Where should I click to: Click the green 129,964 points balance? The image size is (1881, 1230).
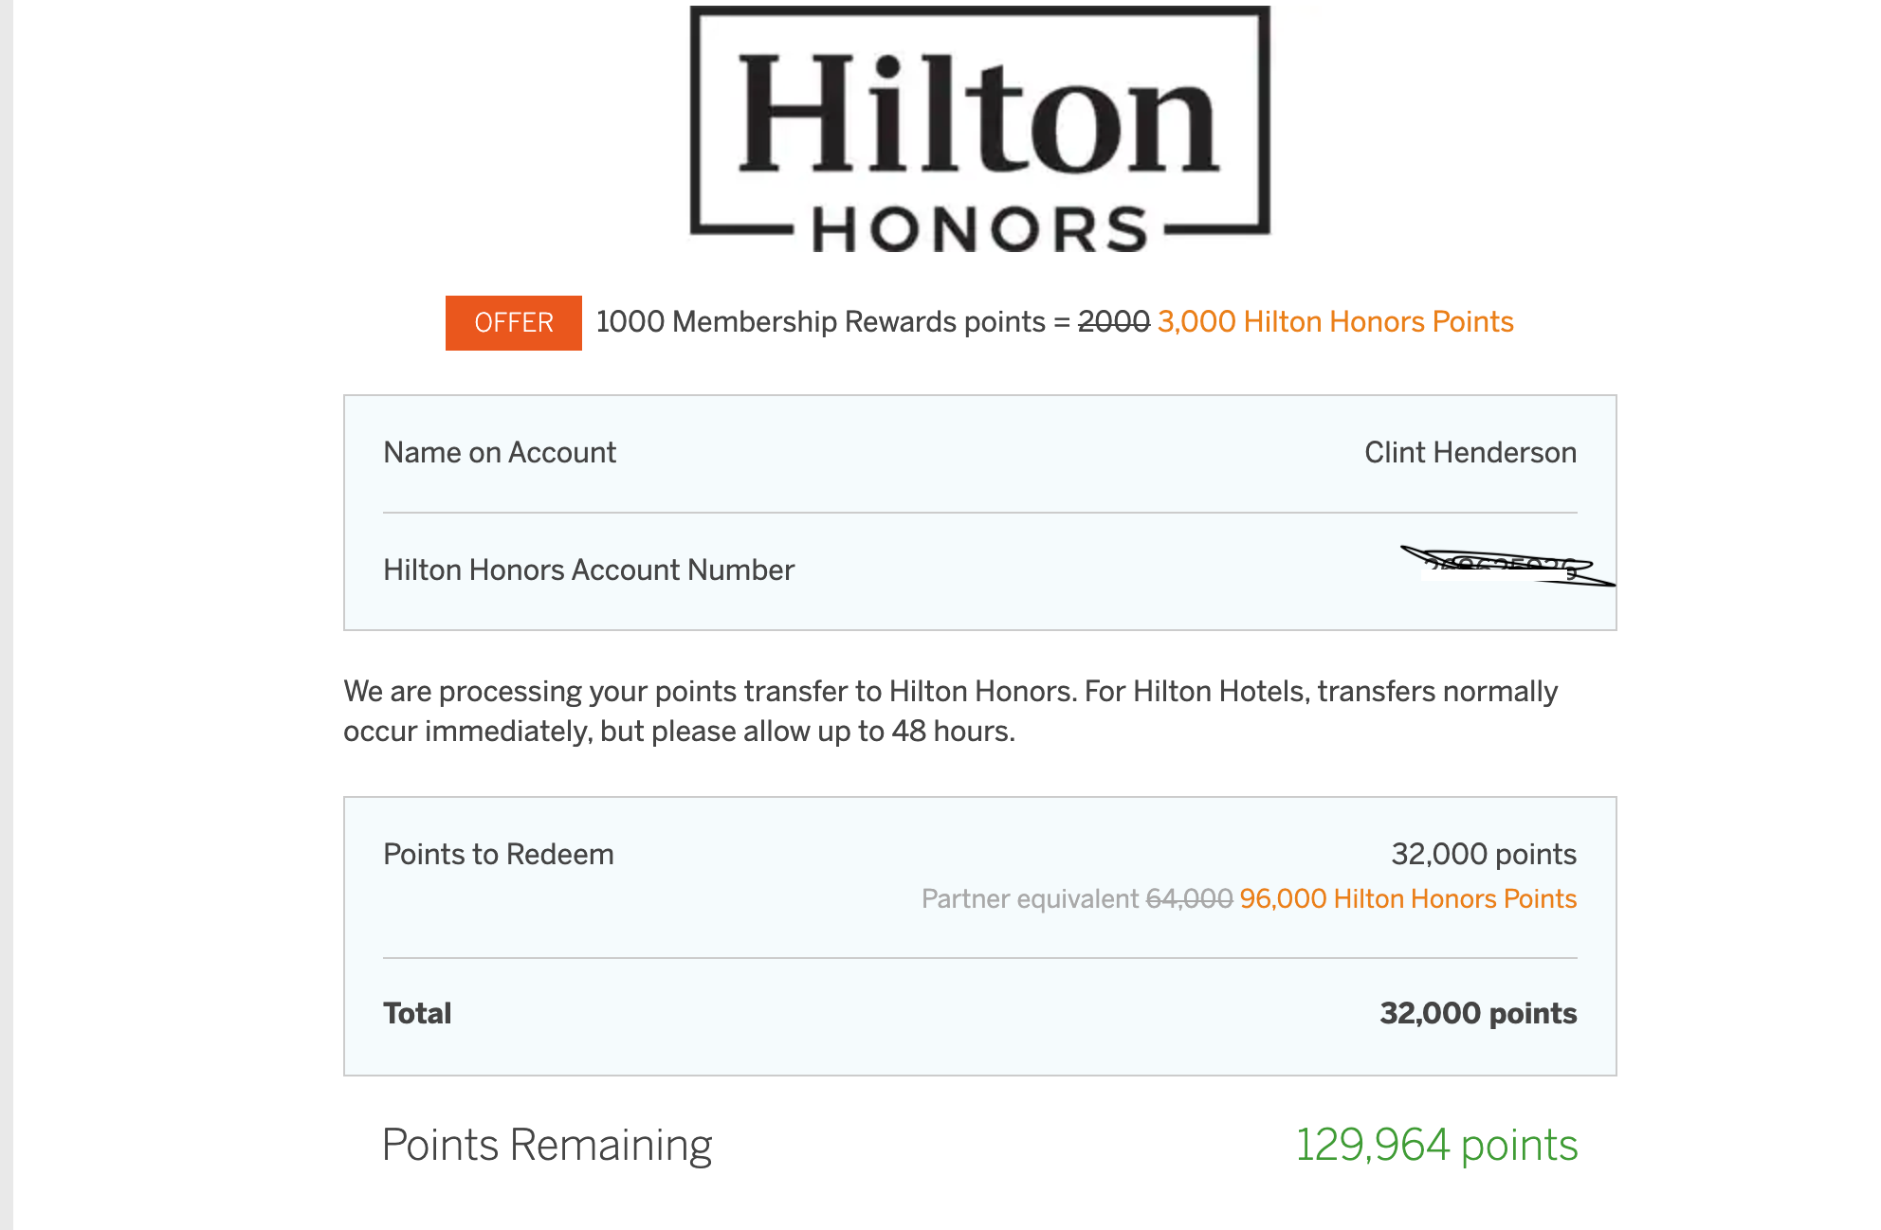[x=1436, y=1145]
